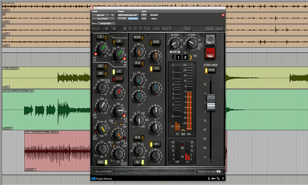The height and width of the screenshot is (185, 308).
Task: Open the guit sub track dropdown
Action: coord(101,15)
